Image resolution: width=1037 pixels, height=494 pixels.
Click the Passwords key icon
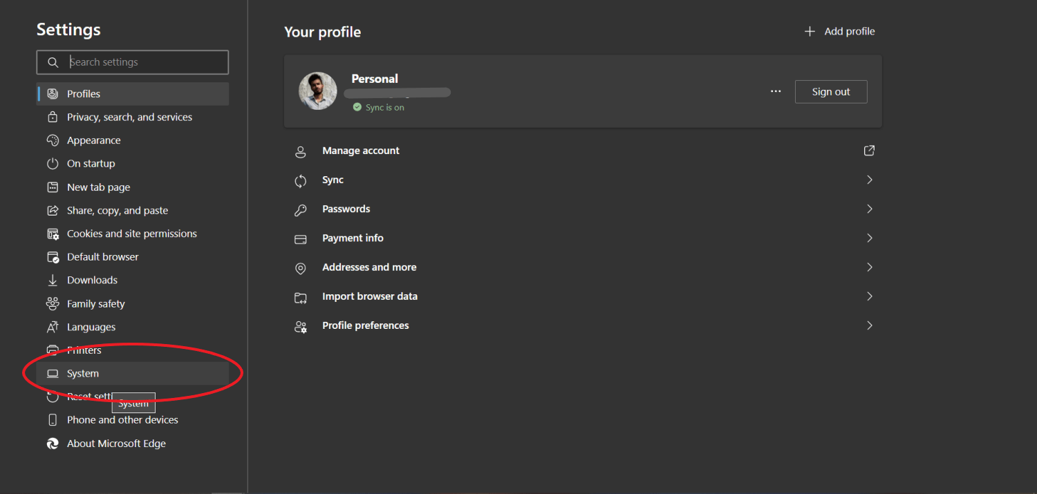300,209
